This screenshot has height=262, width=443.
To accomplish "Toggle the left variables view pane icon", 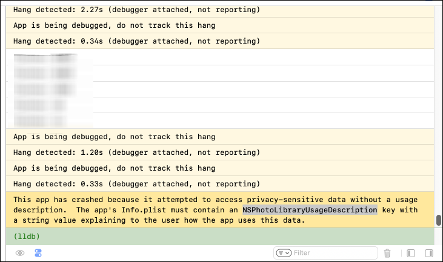I will point(410,253).
